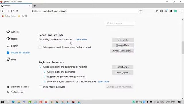Screen dimensions: 184x104
Task: Open the i-Say [0] bookmark
Action: coord(23,16)
